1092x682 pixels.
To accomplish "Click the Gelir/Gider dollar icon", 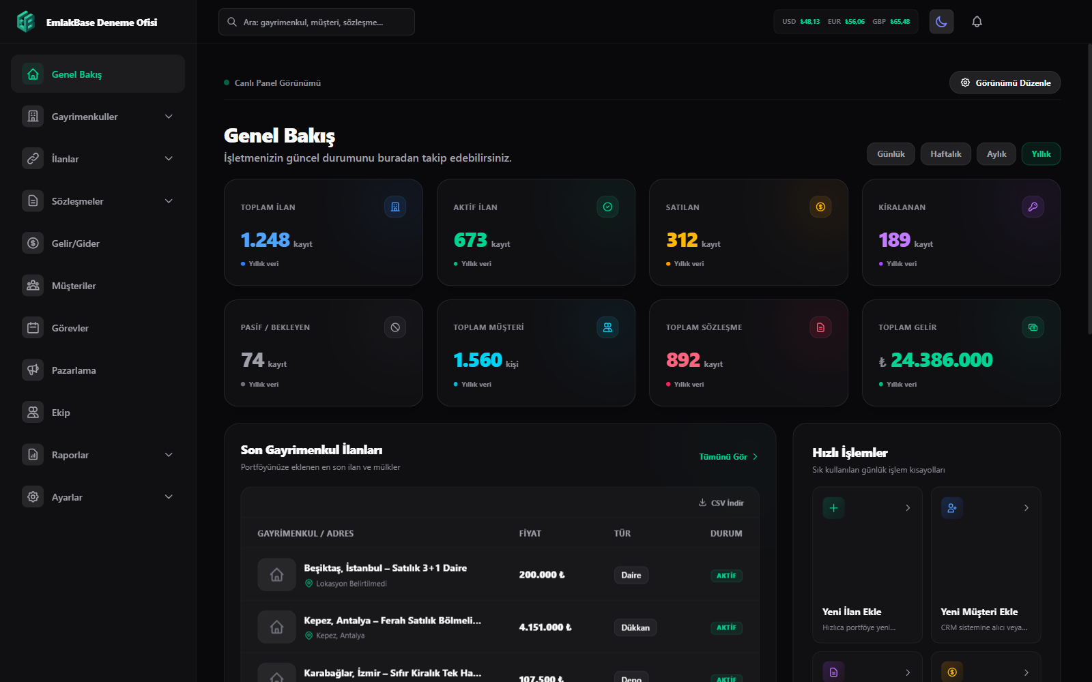I will tap(33, 243).
